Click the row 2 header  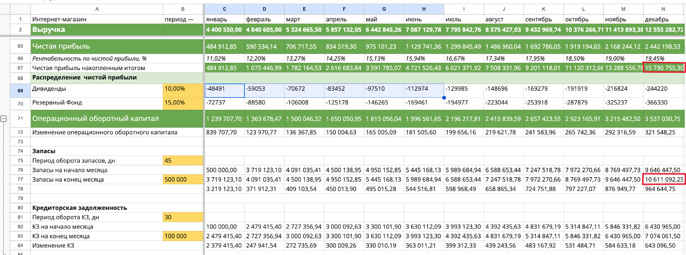point(20,29)
